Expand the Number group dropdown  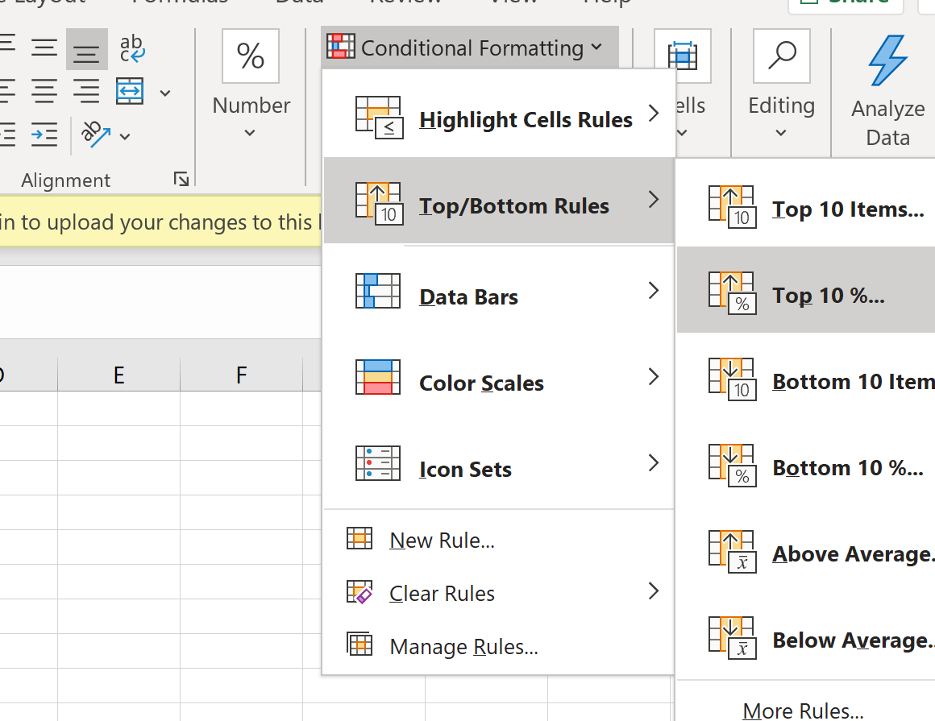[x=251, y=132]
